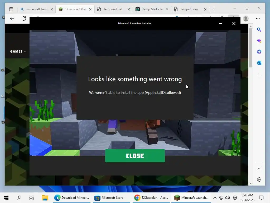270x203 pixels.
Task: Close the Download Minecraft tab
Action: (90, 9)
